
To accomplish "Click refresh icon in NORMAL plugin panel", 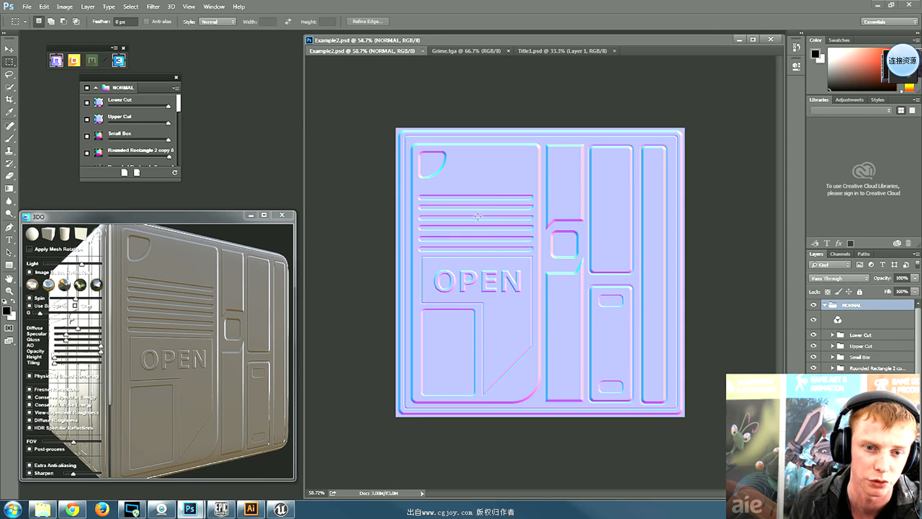I will point(175,172).
